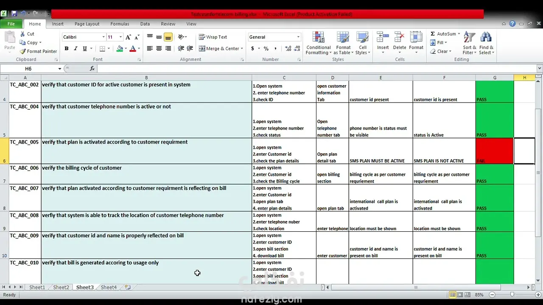
Task: Click the Delete cells icon
Action: pyautogui.click(x=399, y=37)
